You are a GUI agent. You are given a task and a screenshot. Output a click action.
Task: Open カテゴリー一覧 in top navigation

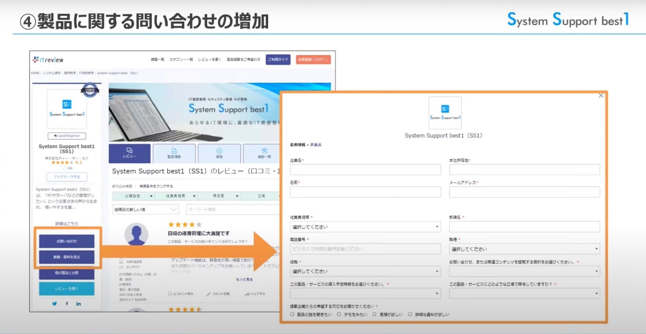pos(181,60)
